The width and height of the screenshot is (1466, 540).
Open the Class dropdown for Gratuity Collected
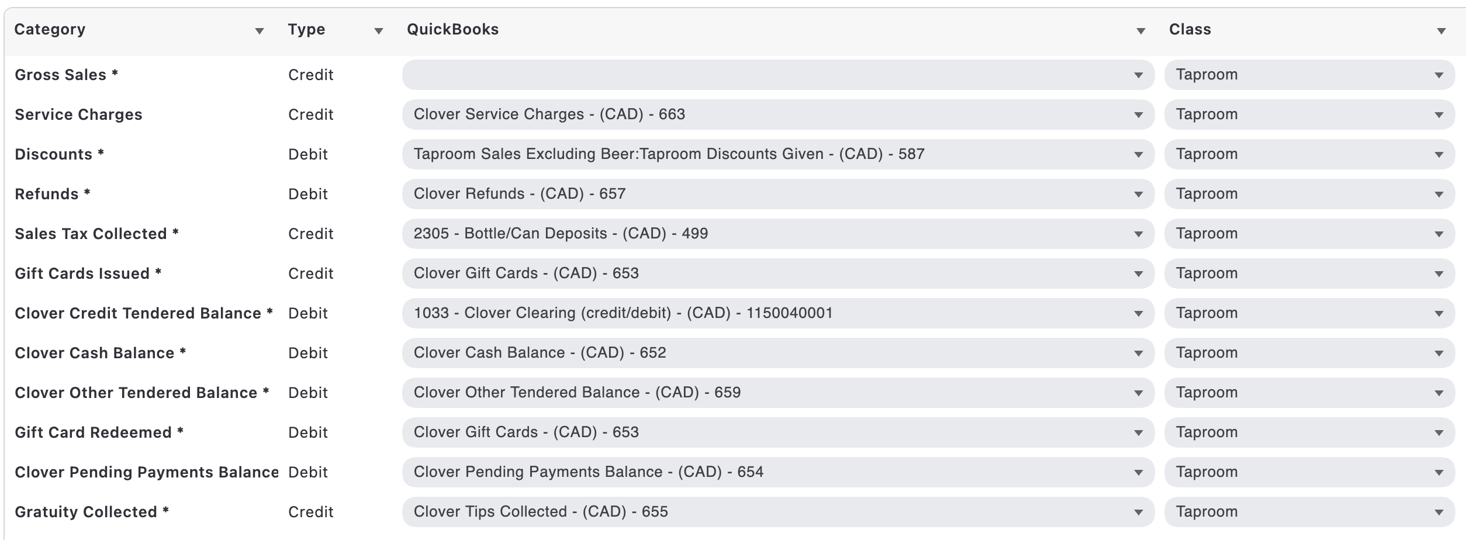coord(1309,512)
